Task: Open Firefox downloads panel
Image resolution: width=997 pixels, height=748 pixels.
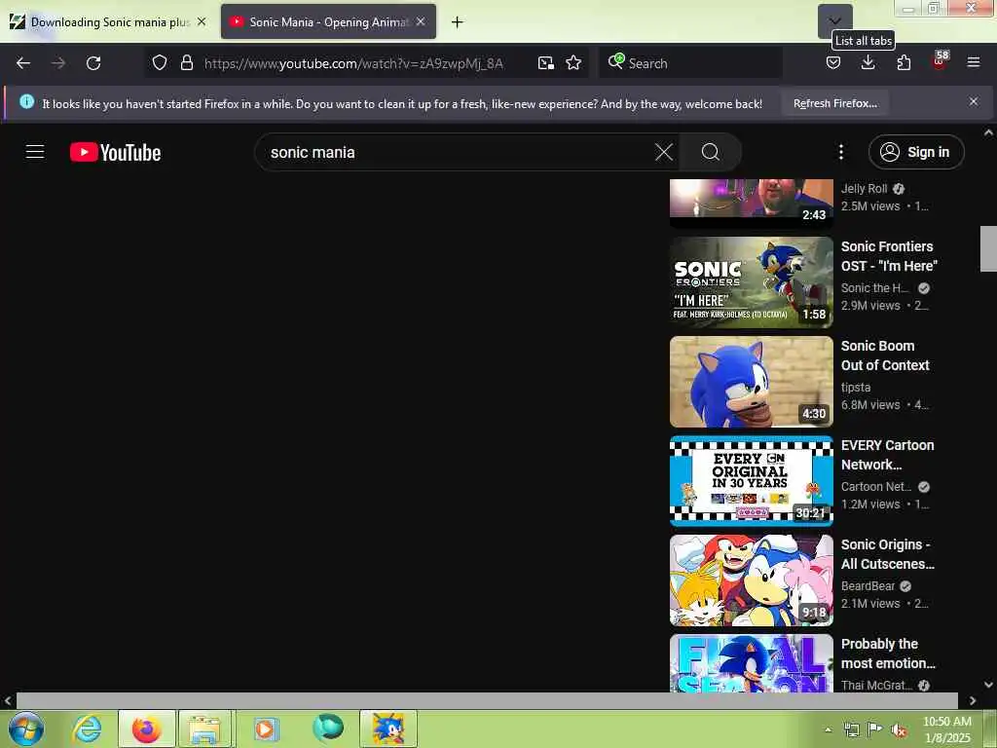Action: [868, 63]
